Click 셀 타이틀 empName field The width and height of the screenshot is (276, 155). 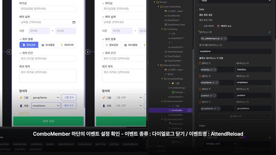(x=235, y=51)
